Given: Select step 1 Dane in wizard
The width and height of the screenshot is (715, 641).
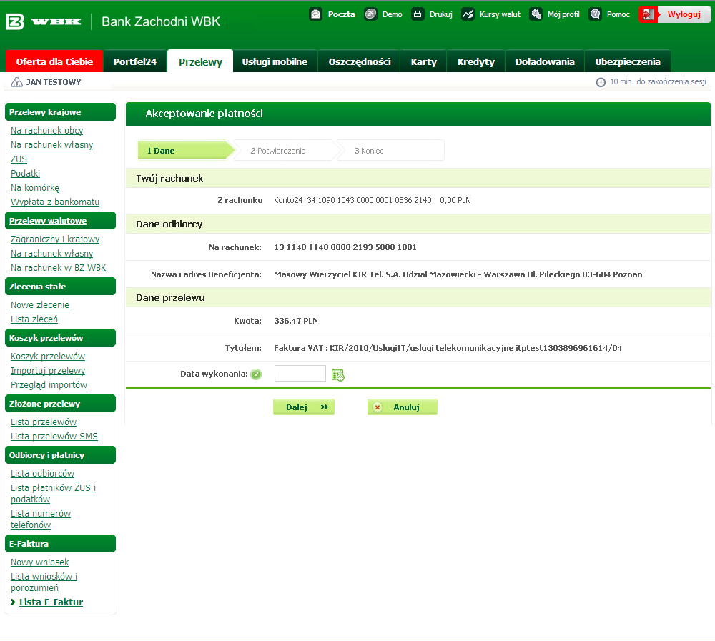Looking at the screenshot, I should click(186, 151).
